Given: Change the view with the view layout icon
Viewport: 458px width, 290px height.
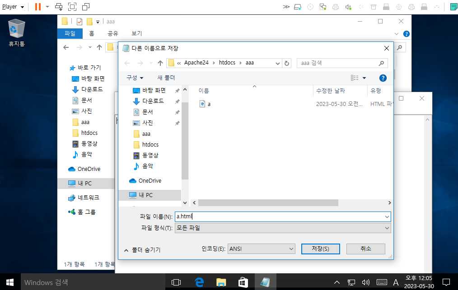Looking at the screenshot, I should point(355,78).
